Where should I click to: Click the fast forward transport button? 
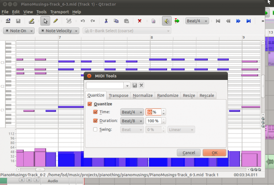point(238,21)
